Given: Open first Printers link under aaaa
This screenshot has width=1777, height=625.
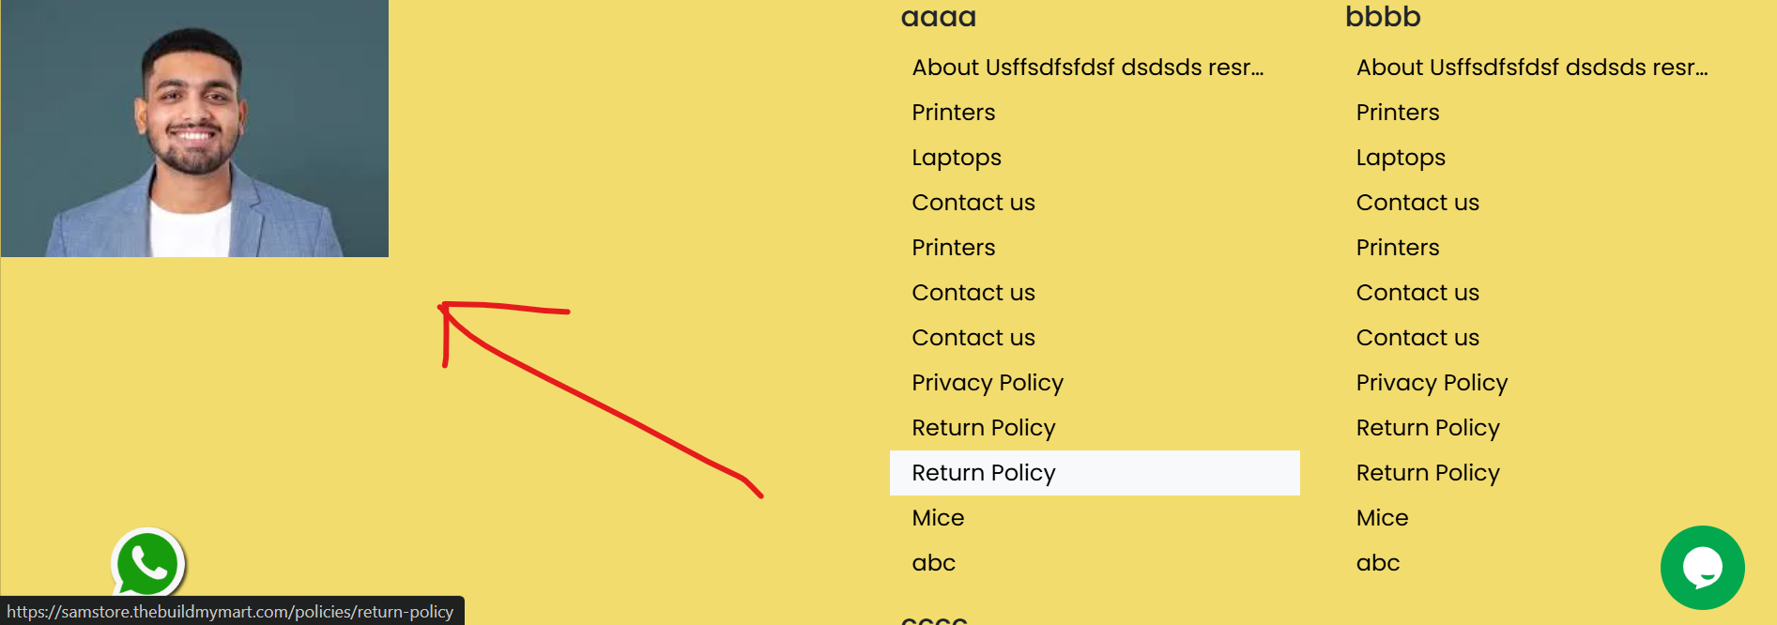Looking at the screenshot, I should 954,113.
